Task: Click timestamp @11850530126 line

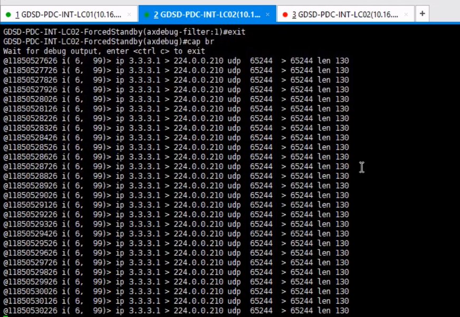Action: [x=176, y=302]
